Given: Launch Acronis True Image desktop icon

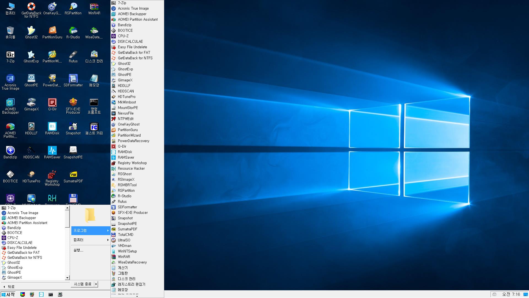Looking at the screenshot, I should click(10, 82).
